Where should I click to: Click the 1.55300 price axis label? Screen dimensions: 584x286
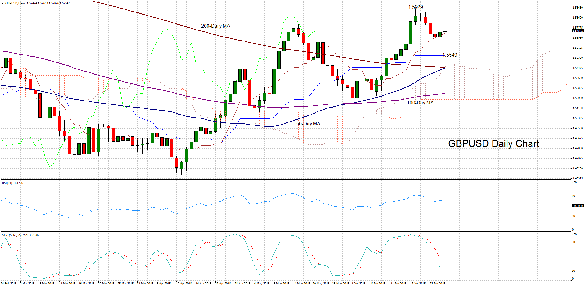[578, 58]
